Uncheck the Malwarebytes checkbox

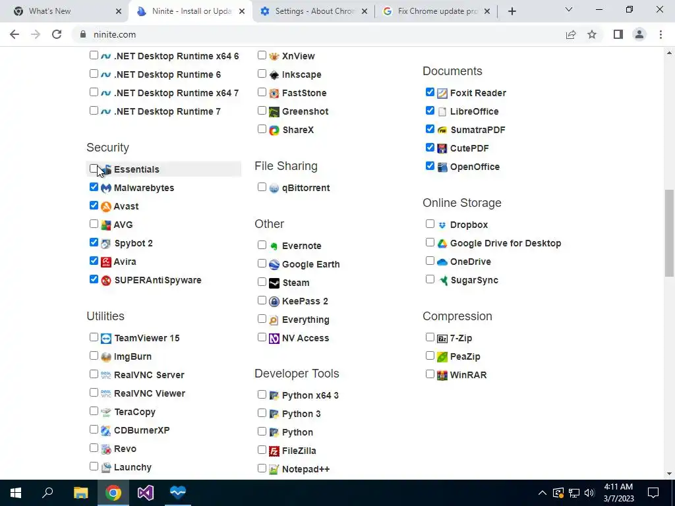[x=94, y=187]
